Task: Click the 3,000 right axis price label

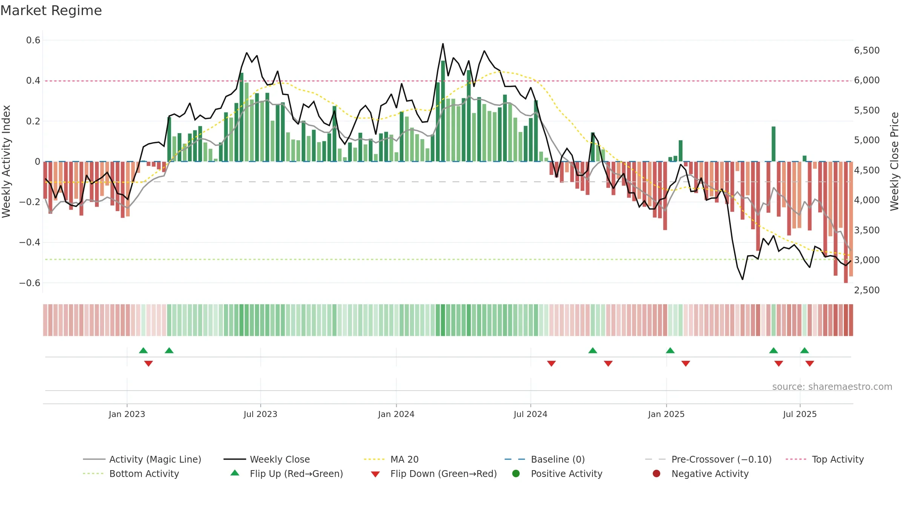Action: coord(867,260)
